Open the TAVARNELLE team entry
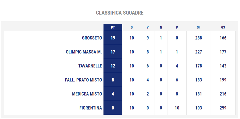Screen dimensions: 240x119 click(x=90, y=66)
